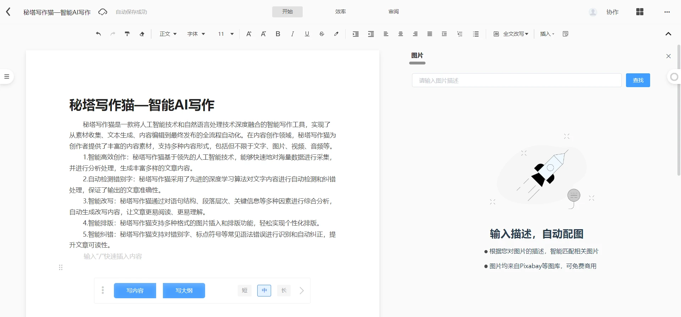Go back using the left arrow
The height and width of the screenshot is (317, 681).
pos(9,12)
